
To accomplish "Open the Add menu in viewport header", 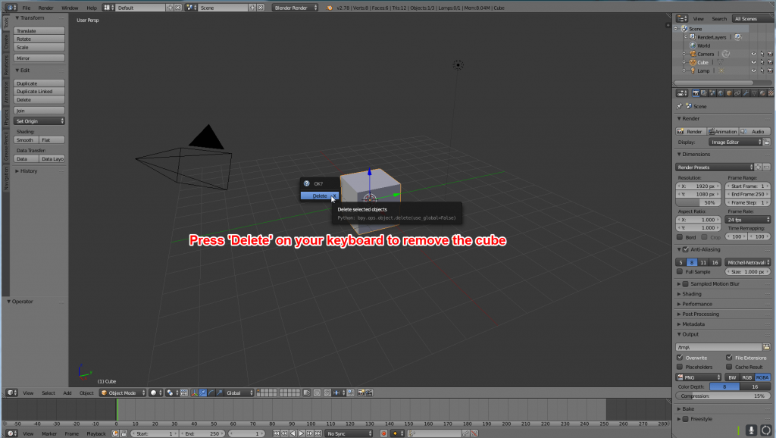I will [67, 393].
